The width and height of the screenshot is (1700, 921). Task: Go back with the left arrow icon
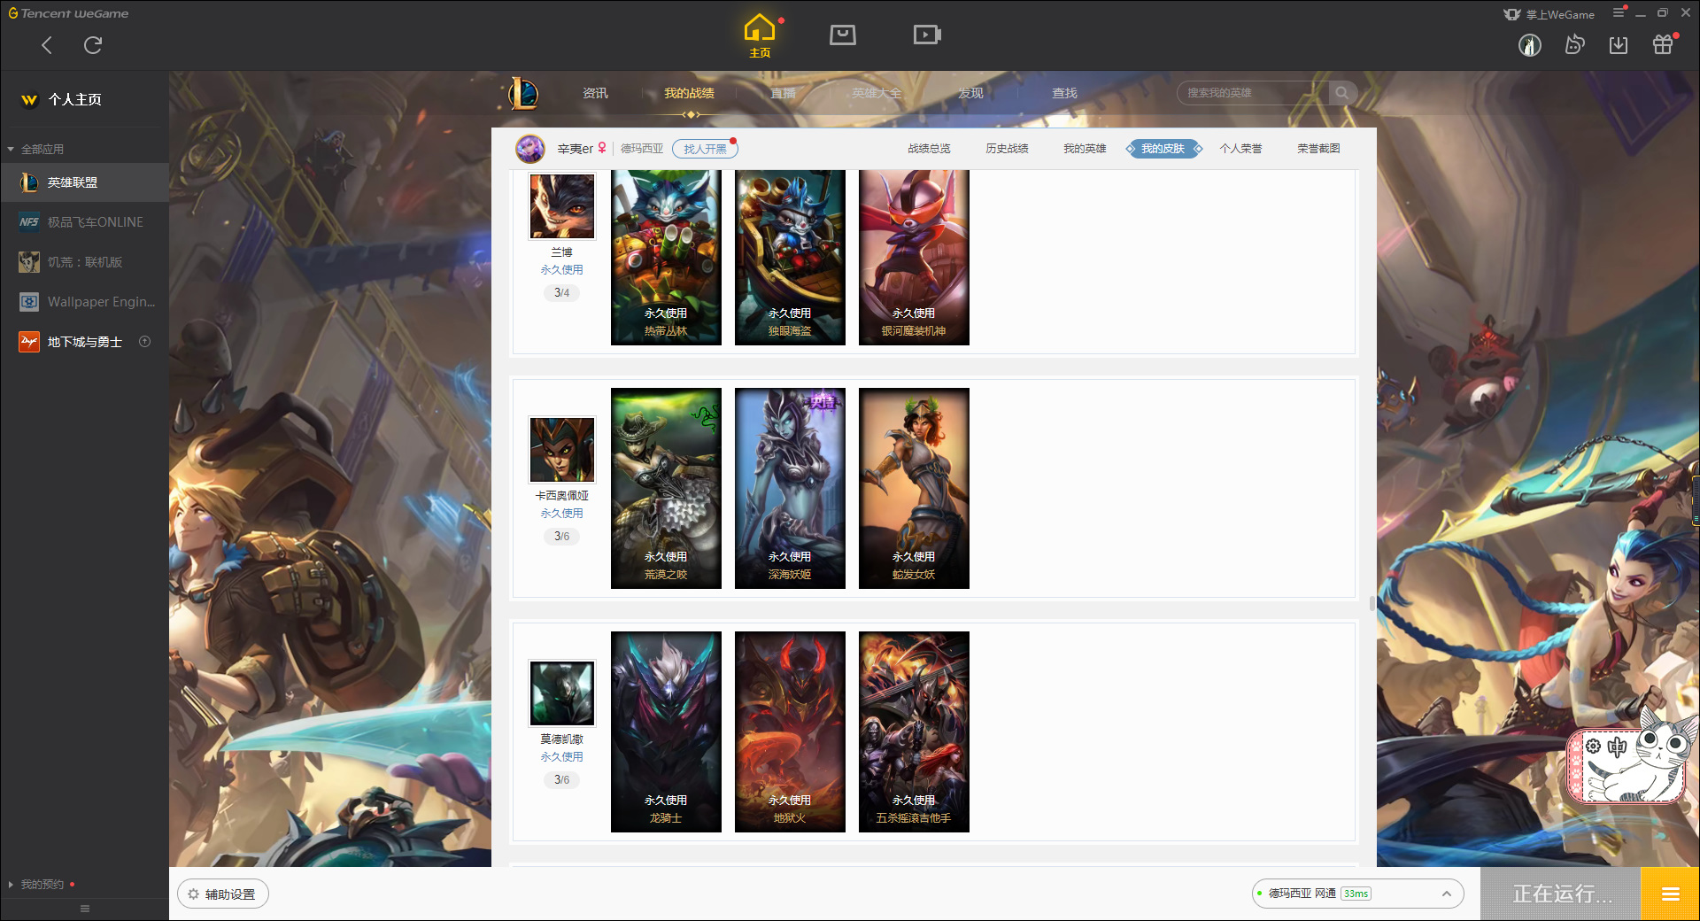[47, 45]
